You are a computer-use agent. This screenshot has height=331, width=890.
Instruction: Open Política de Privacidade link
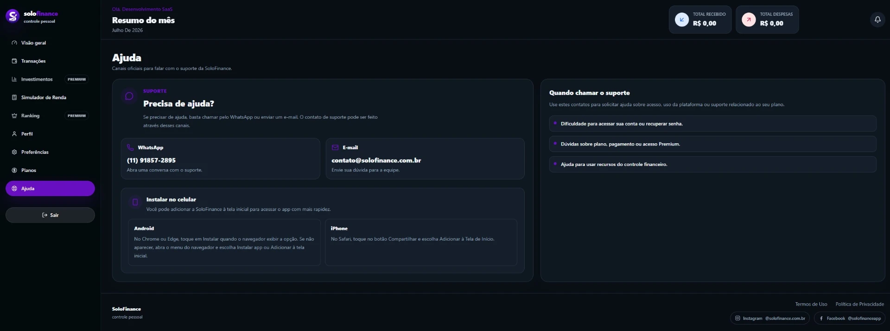859,304
